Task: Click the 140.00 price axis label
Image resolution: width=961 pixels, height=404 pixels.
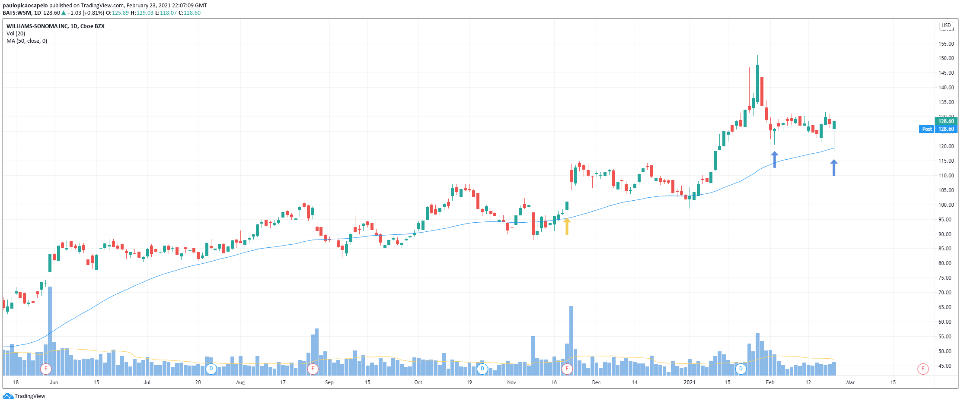Action: click(x=946, y=88)
